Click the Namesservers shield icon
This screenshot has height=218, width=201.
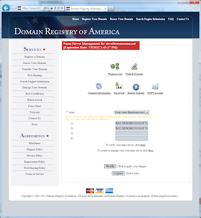[x=115, y=66]
